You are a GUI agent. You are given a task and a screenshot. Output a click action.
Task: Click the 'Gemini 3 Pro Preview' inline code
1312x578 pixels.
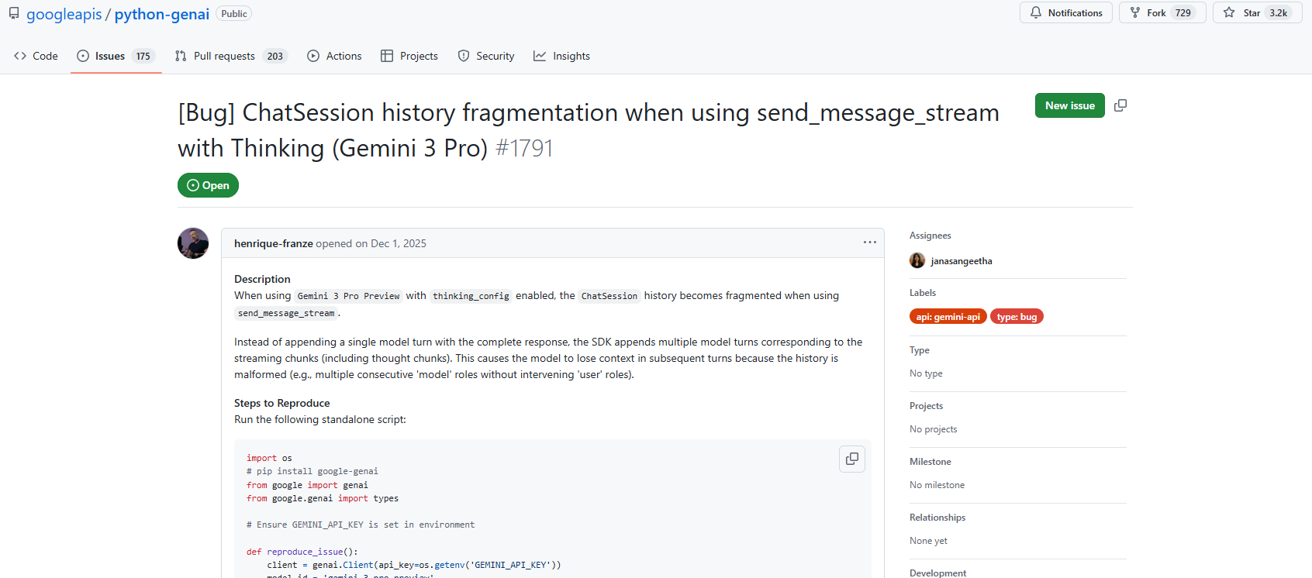coord(348,296)
